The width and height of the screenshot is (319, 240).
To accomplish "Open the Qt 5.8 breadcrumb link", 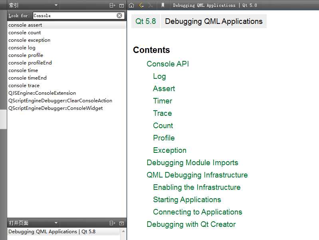I will pyautogui.click(x=146, y=21).
